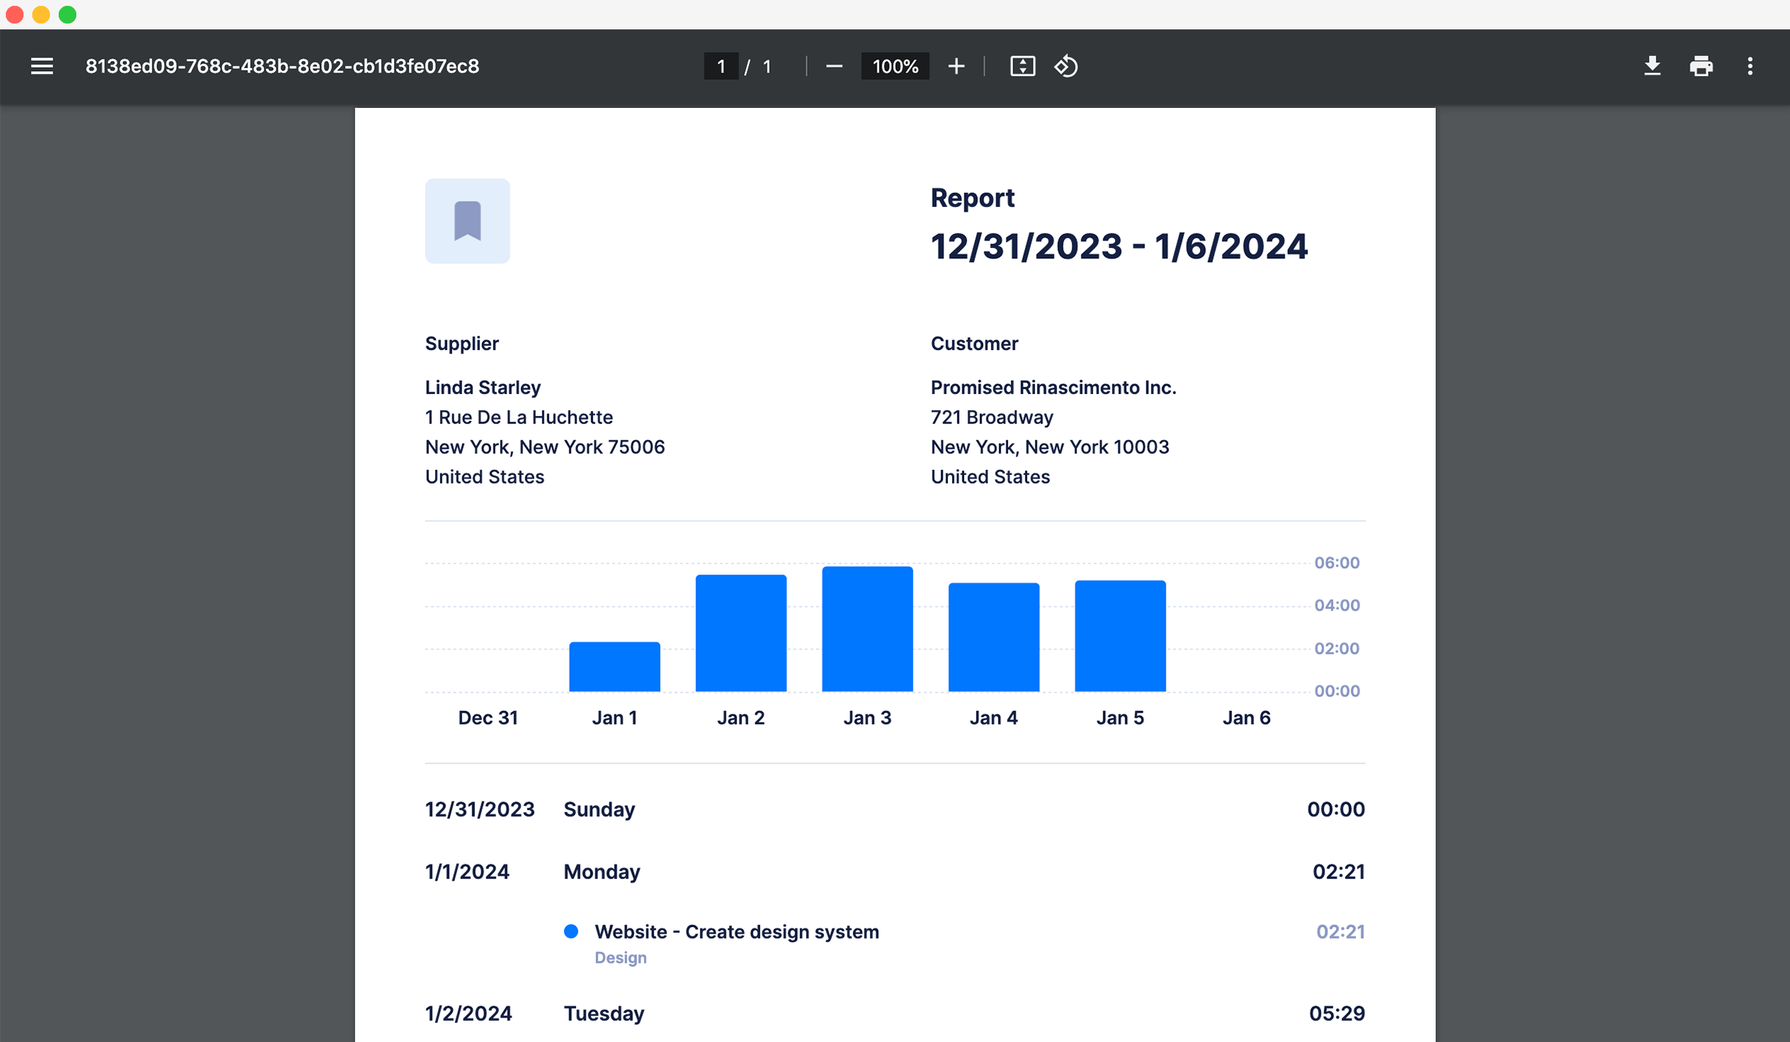The image size is (1790, 1042).
Task: Click the Sunday label
Action: [x=599, y=809]
